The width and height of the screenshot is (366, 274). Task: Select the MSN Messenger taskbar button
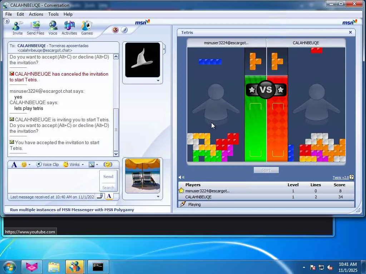75,267
